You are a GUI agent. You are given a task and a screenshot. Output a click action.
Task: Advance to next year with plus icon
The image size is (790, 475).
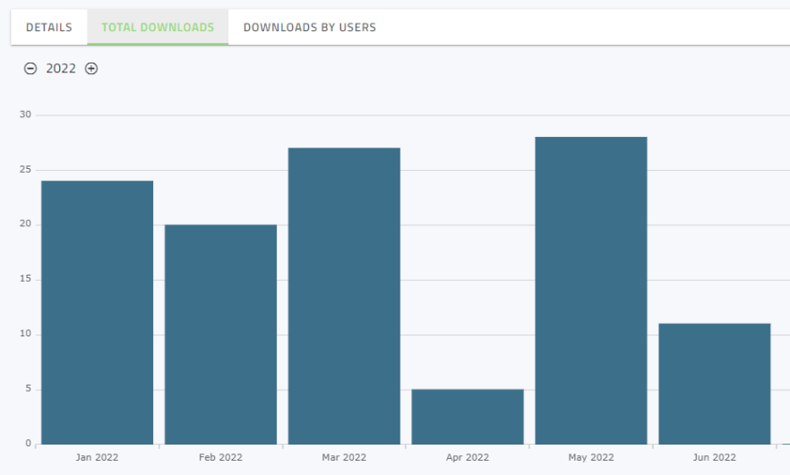(x=91, y=69)
